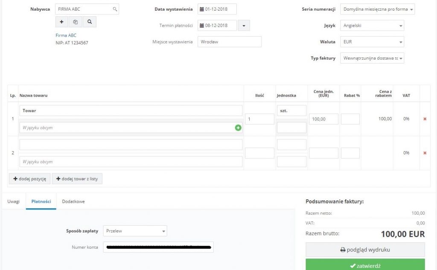Open the Firma ABC buyer link

click(66, 35)
